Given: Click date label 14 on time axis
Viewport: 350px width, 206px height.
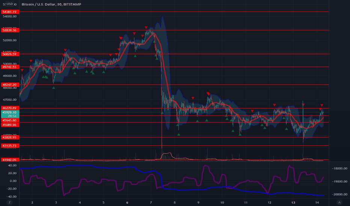Looking at the screenshot, I should point(317,202).
